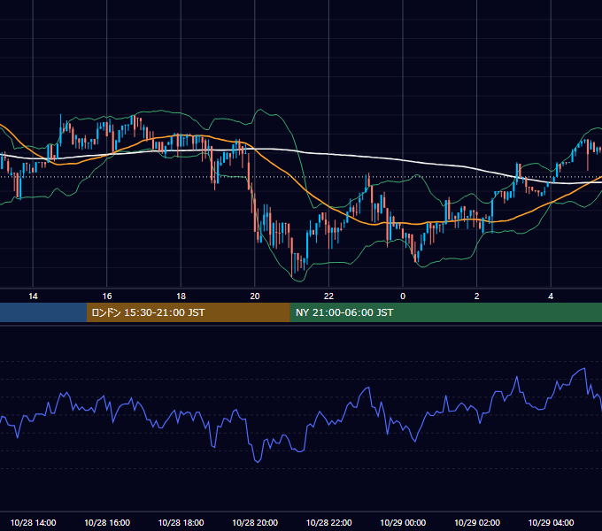The image size is (602, 531).
Task: Click the hour label 18 on upper axis
Action: (181, 296)
